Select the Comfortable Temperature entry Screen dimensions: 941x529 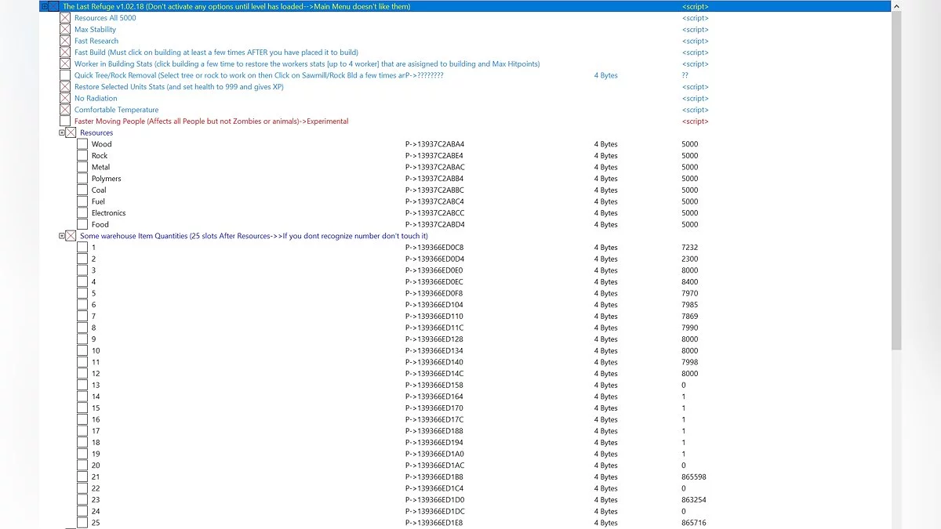coord(116,110)
